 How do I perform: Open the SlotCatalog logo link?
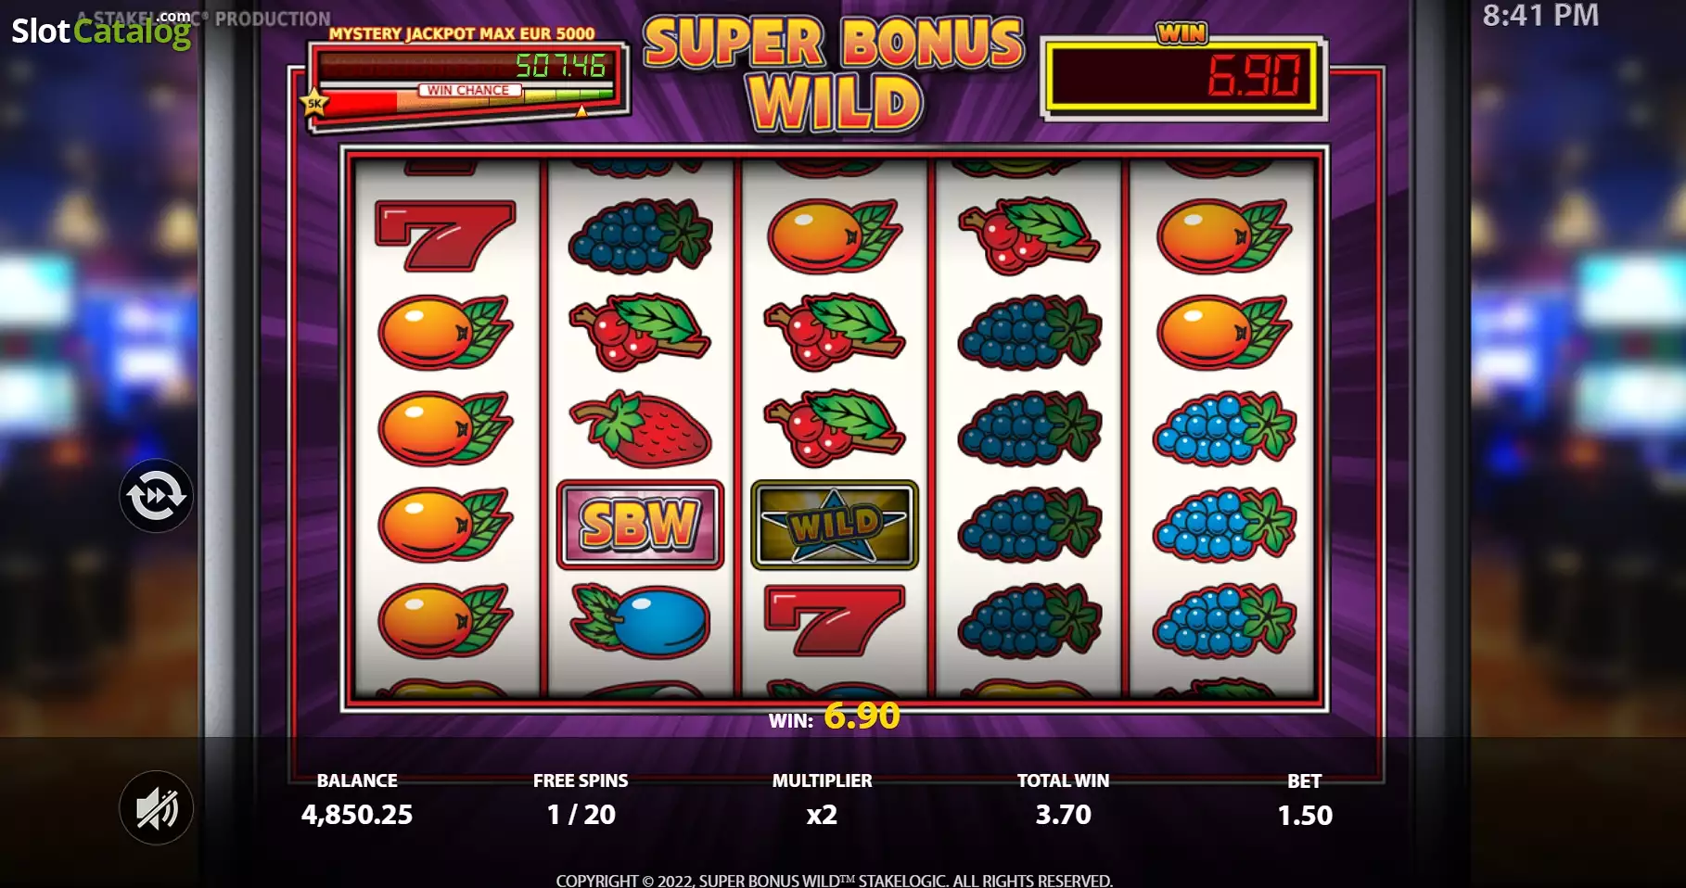(x=101, y=30)
